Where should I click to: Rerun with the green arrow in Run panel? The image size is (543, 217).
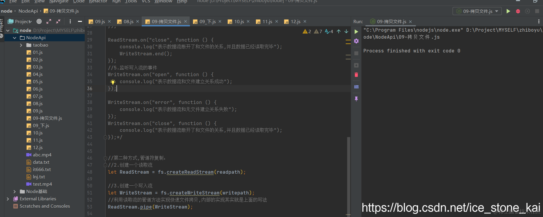coord(356,32)
